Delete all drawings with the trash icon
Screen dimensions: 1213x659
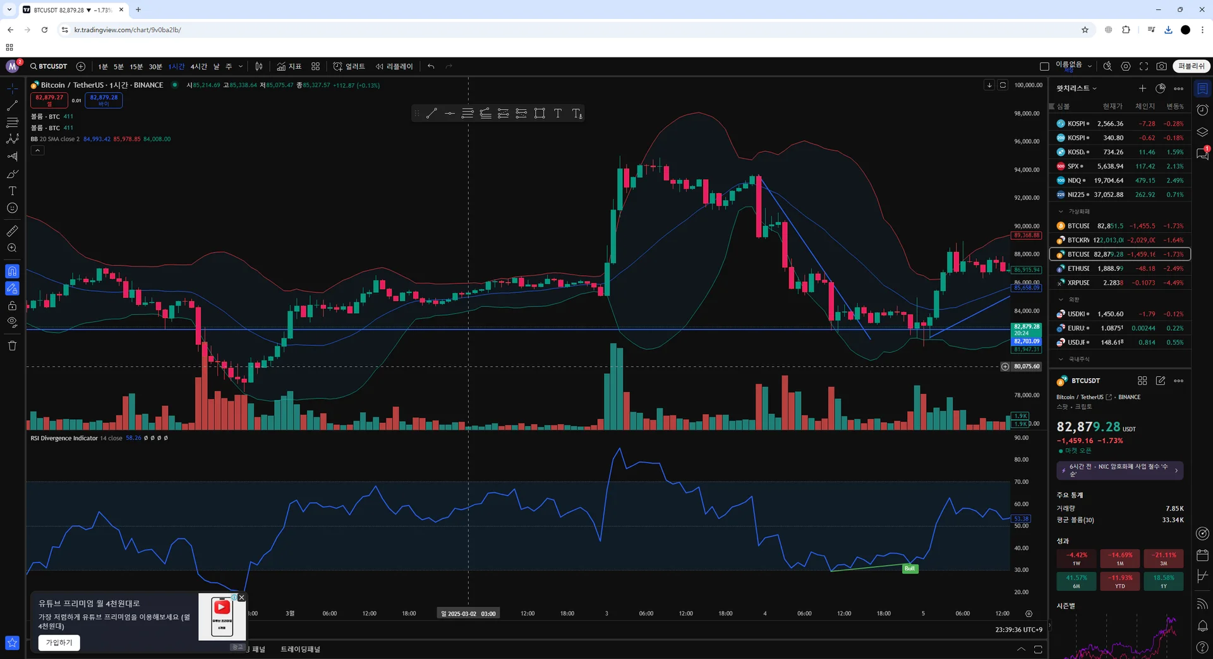point(12,345)
